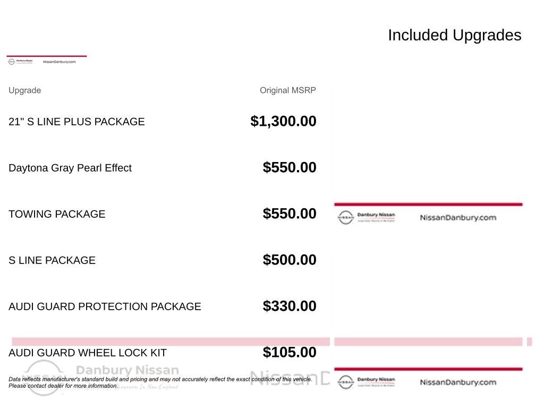Select AUDI GUARD PROTECTION PACKAGE label
The width and height of the screenshot is (544, 408).
pos(105,307)
